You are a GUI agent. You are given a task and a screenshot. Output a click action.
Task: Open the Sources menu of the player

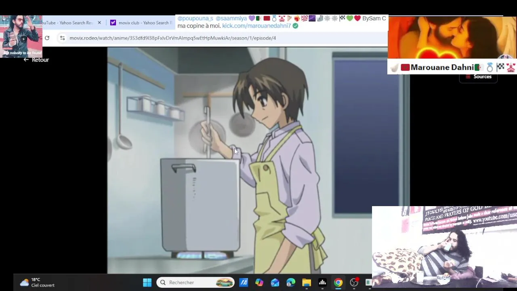(478, 77)
